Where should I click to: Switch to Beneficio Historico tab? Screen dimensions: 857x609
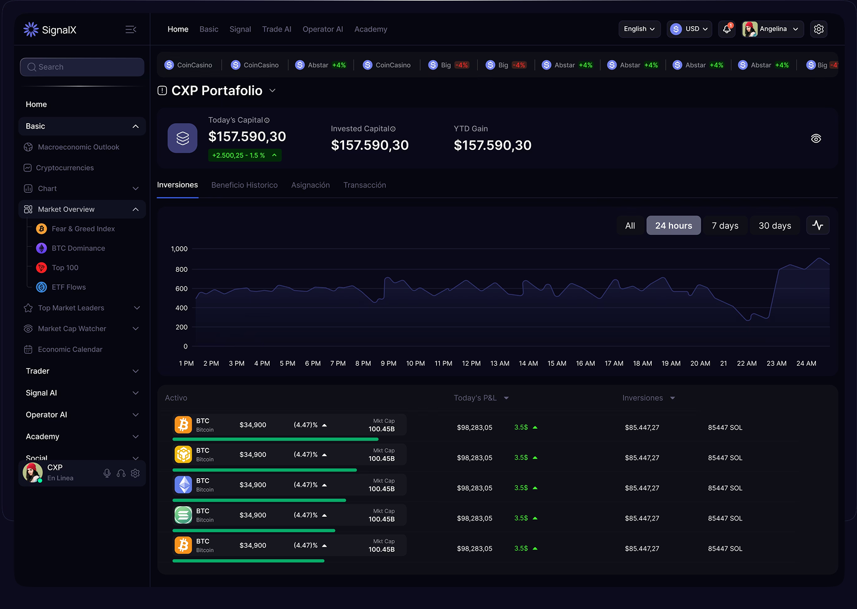tap(244, 186)
